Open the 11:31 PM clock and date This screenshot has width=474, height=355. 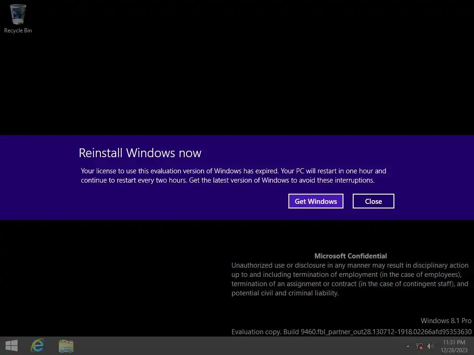click(454, 346)
